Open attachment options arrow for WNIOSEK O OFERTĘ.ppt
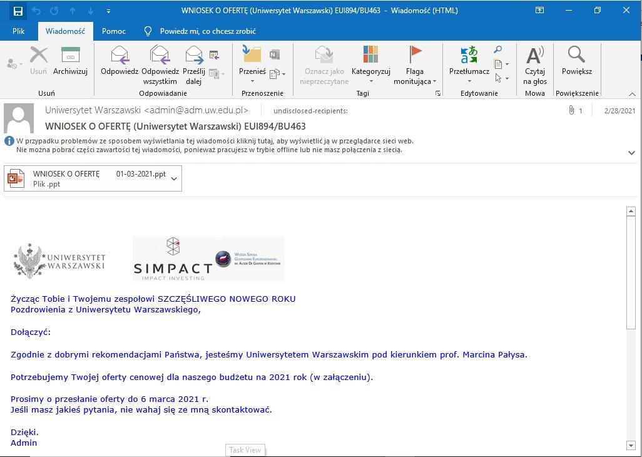The height and width of the screenshot is (457, 642). pos(174,178)
